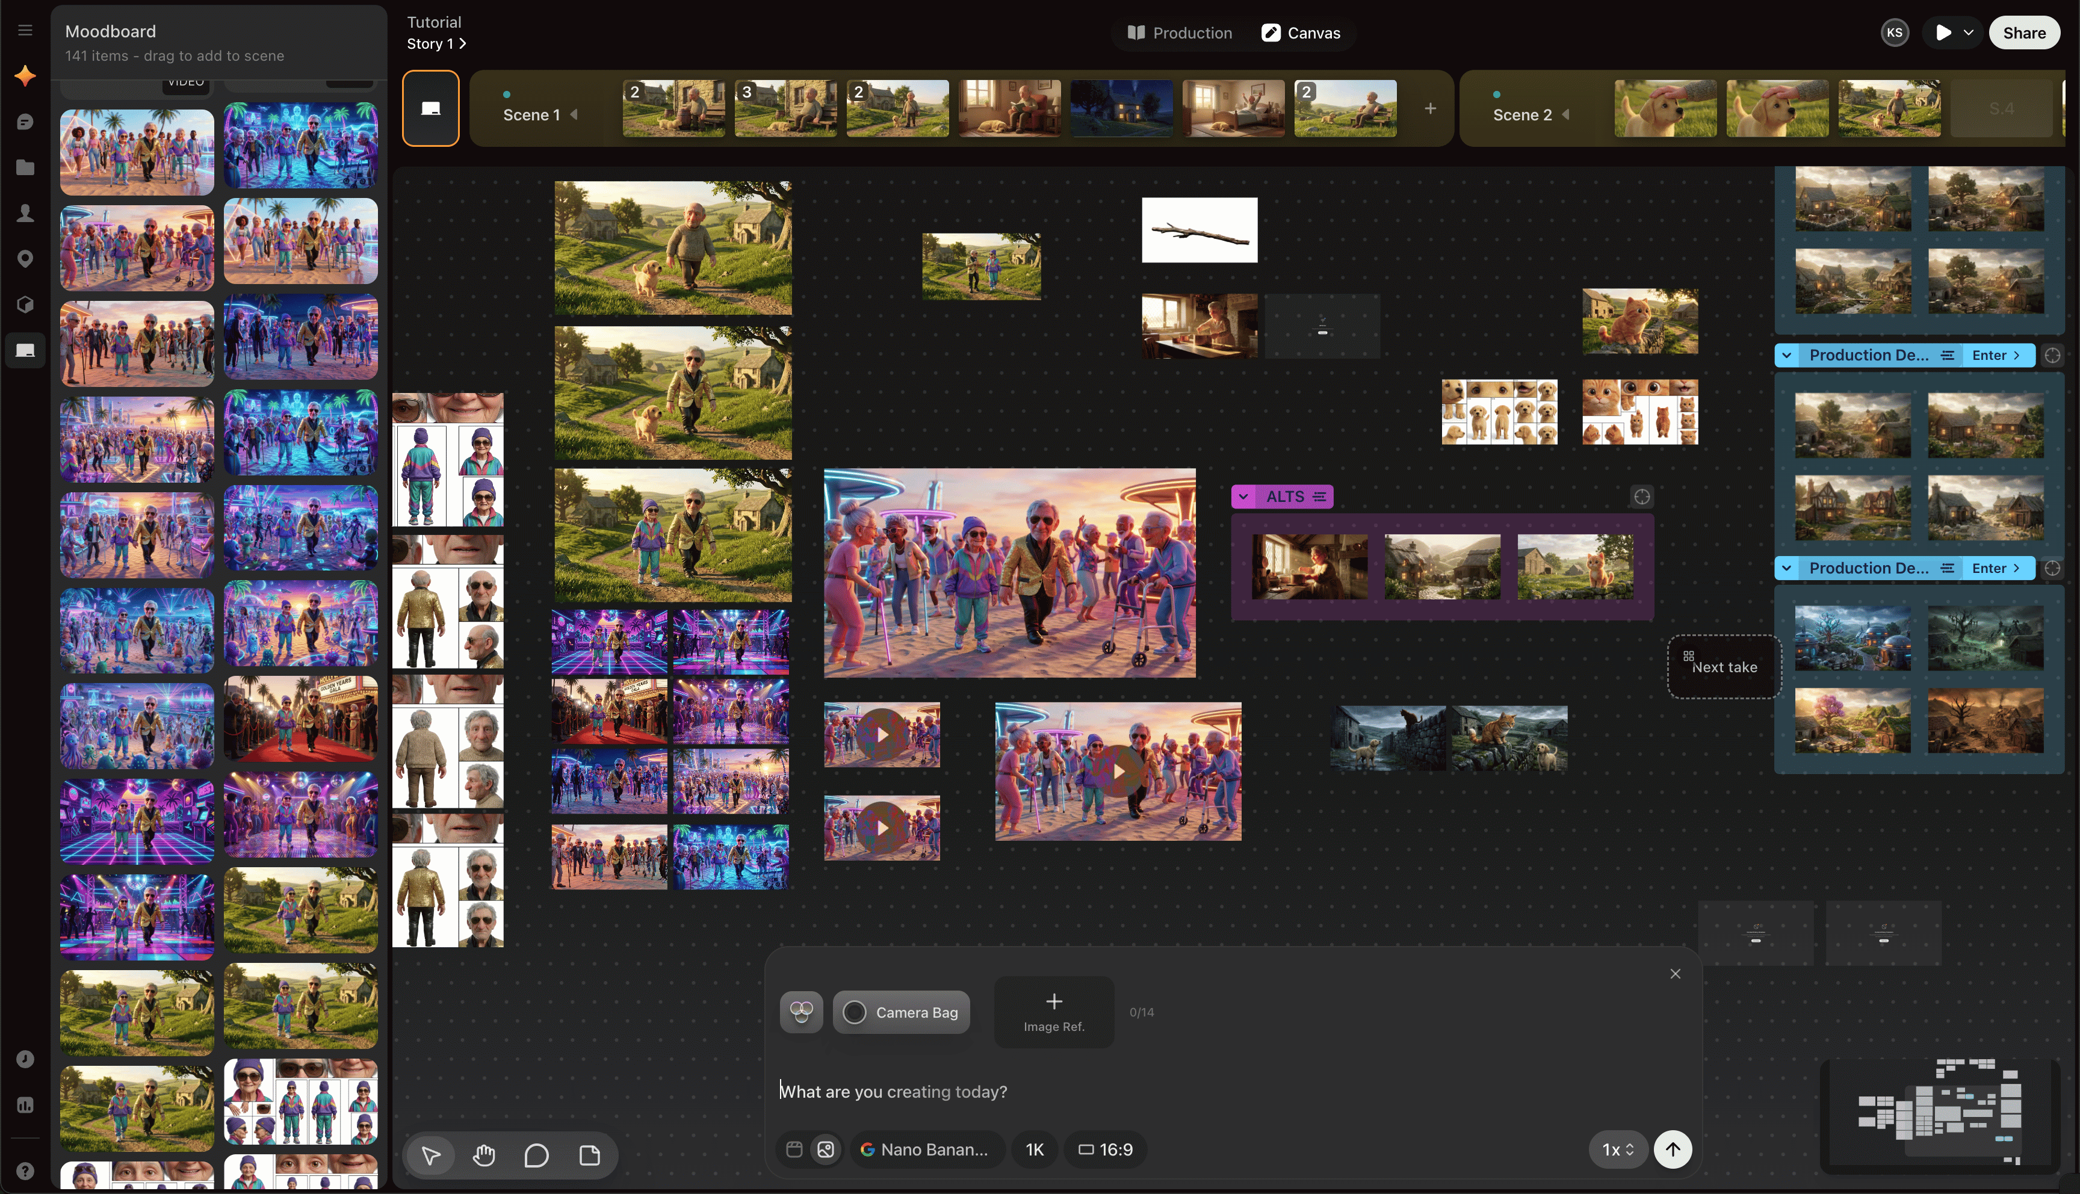Click the Enter button above the blue dome village

click(x=1996, y=568)
